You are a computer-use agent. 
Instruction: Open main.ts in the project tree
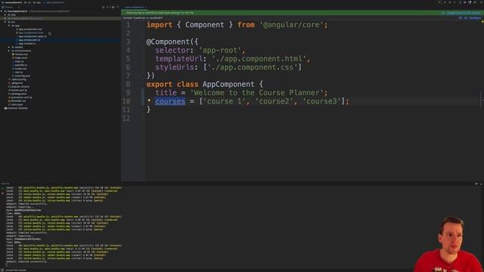pyautogui.click(x=19, y=62)
